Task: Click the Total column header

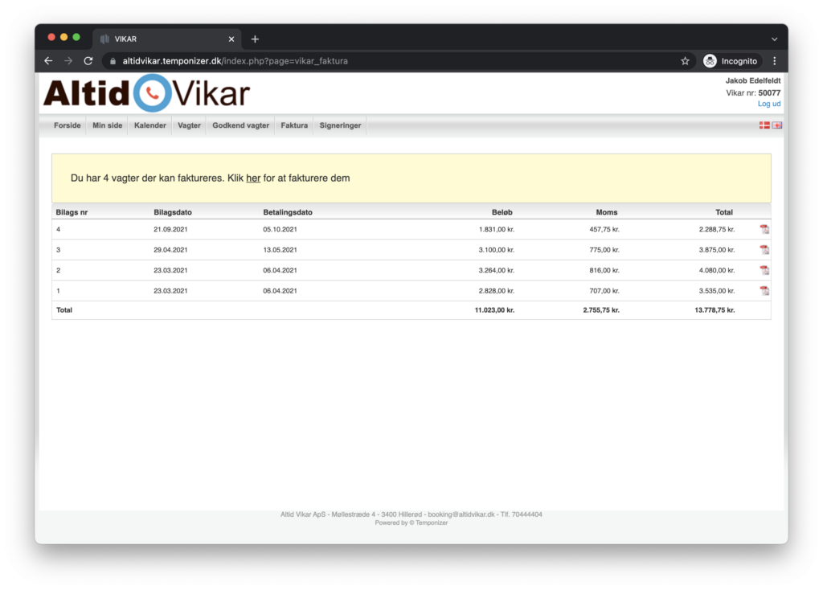Action: click(x=724, y=212)
